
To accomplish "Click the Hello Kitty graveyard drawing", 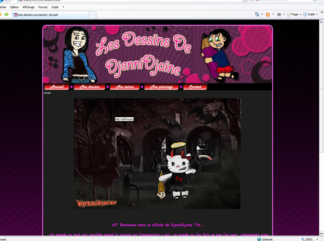I will [x=157, y=154].
